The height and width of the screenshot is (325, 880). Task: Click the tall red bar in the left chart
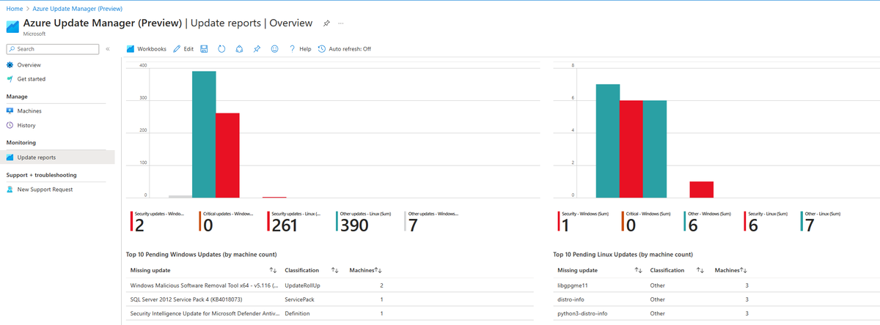coord(227,155)
